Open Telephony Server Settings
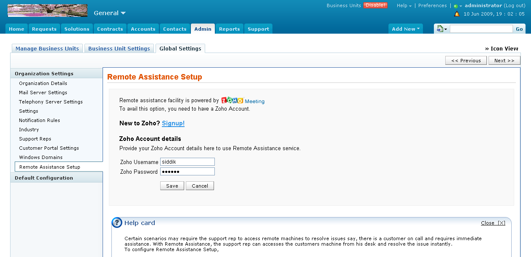 click(x=51, y=102)
